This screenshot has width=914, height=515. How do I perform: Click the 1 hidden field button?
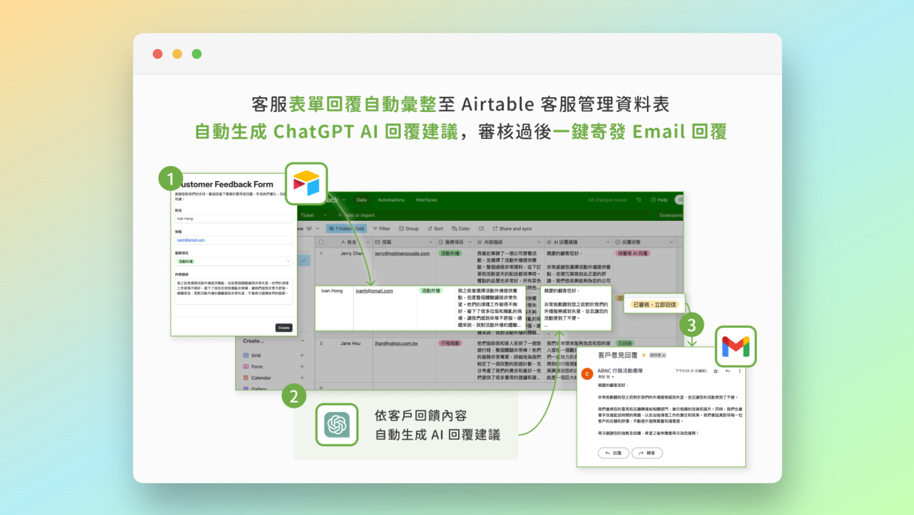coord(346,229)
